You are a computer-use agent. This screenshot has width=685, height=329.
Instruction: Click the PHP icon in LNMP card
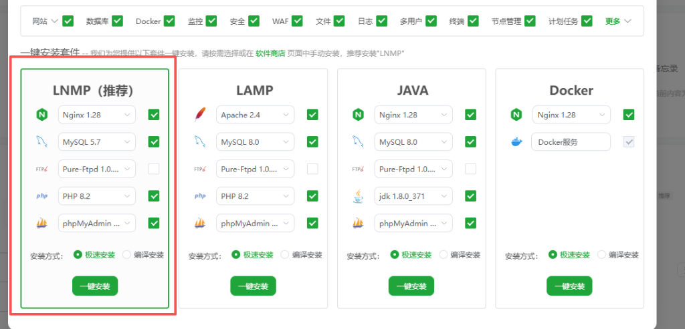[x=42, y=196]
